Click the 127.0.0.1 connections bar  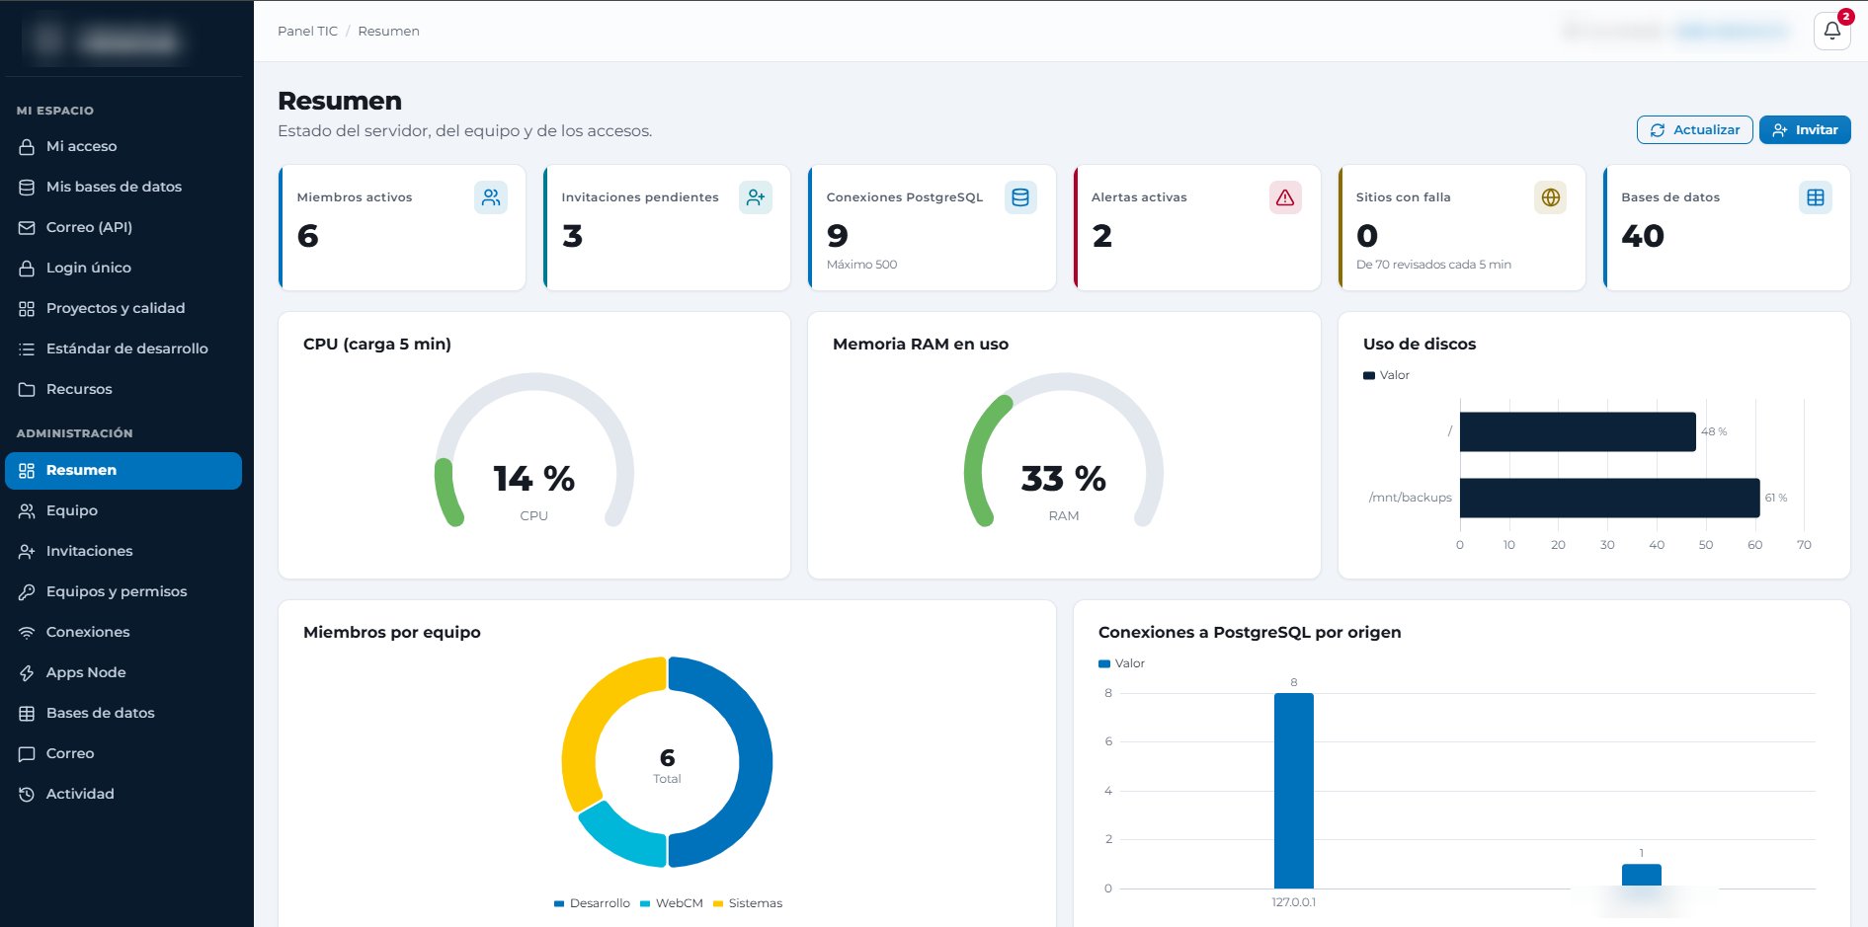coord(1293,791)
